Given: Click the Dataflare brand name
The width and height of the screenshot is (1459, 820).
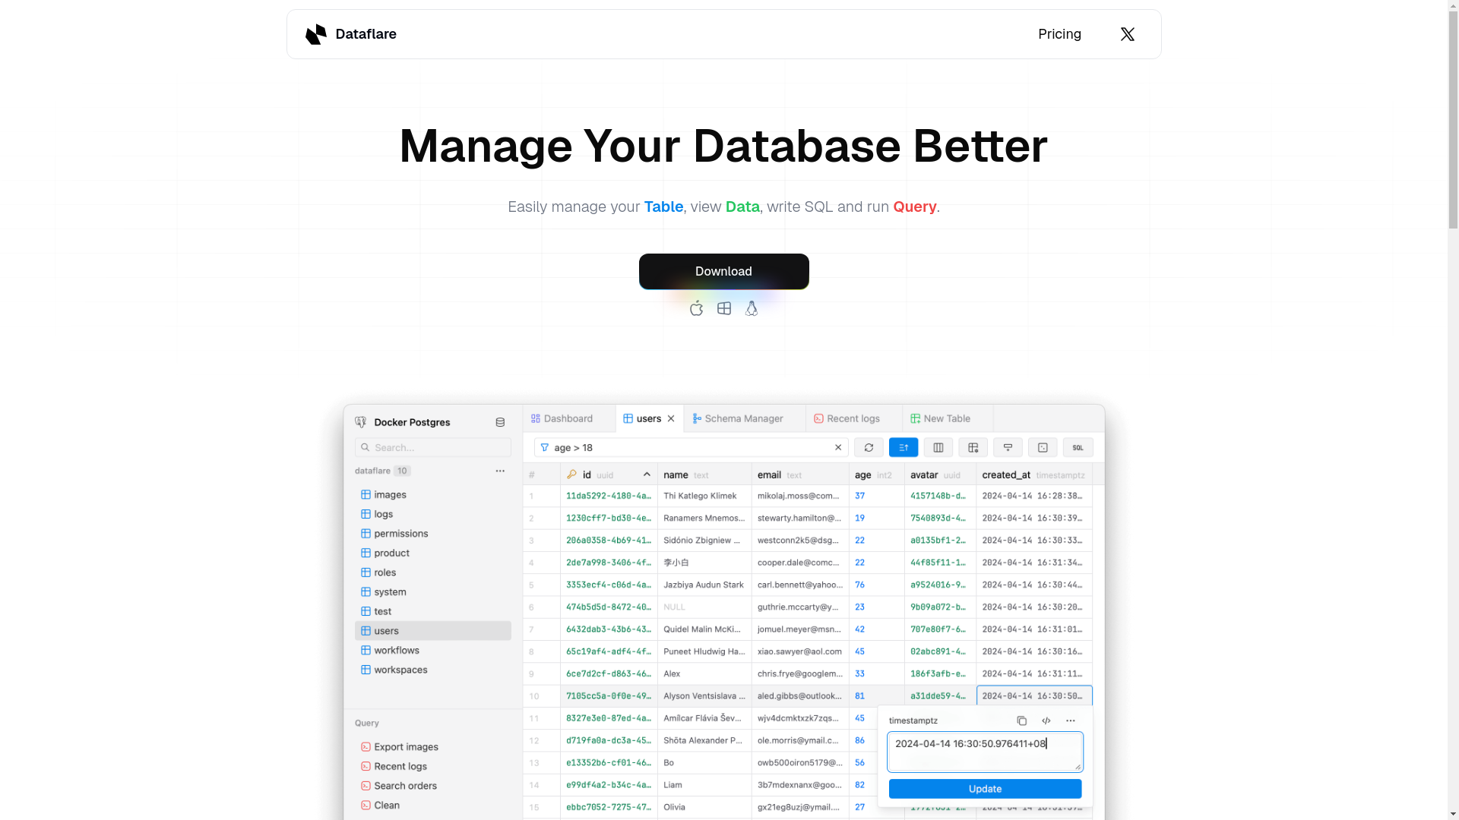Looking at the screenshot, I should tap(366, 34).
